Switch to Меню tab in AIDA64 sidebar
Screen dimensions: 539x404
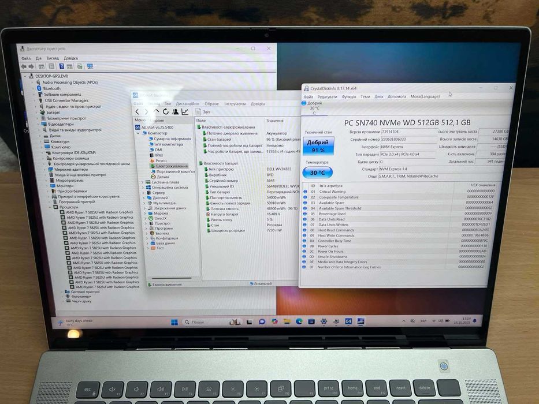pos(140,120)
